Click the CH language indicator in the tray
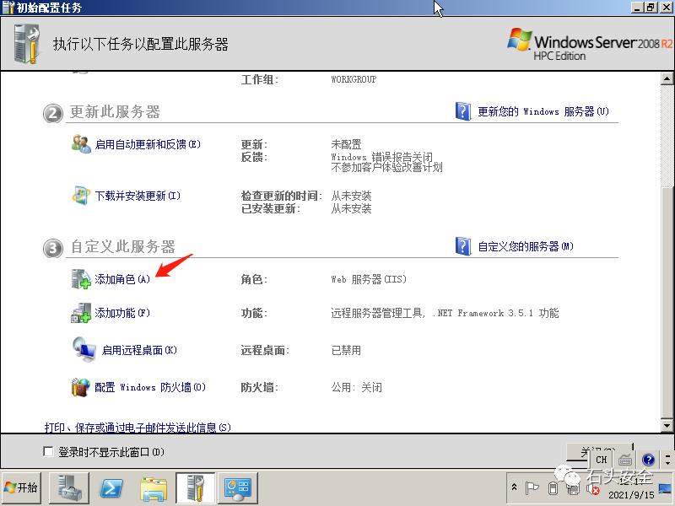Image resolution: width=675 pixels, height=506 pixels. click(601, 459)
